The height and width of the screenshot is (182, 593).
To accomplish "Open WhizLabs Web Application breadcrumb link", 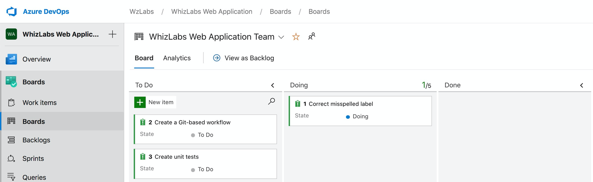I will click(212, 11).
